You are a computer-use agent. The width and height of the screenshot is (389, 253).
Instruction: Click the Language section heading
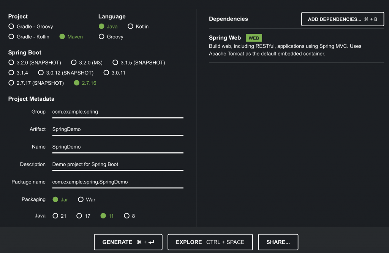(x=112, y=17)
